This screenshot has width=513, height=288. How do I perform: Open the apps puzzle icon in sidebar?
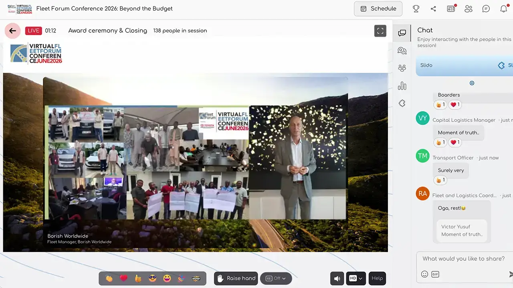pyautogui.click(x=402, y=103)
